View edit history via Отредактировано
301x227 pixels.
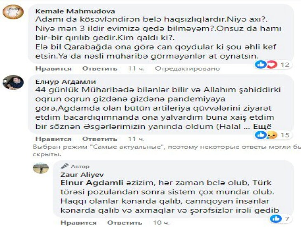tap(187, 69)
